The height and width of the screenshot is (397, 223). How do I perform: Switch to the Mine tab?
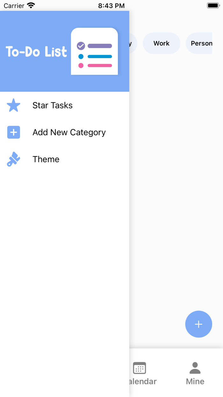tap(195, 373)
